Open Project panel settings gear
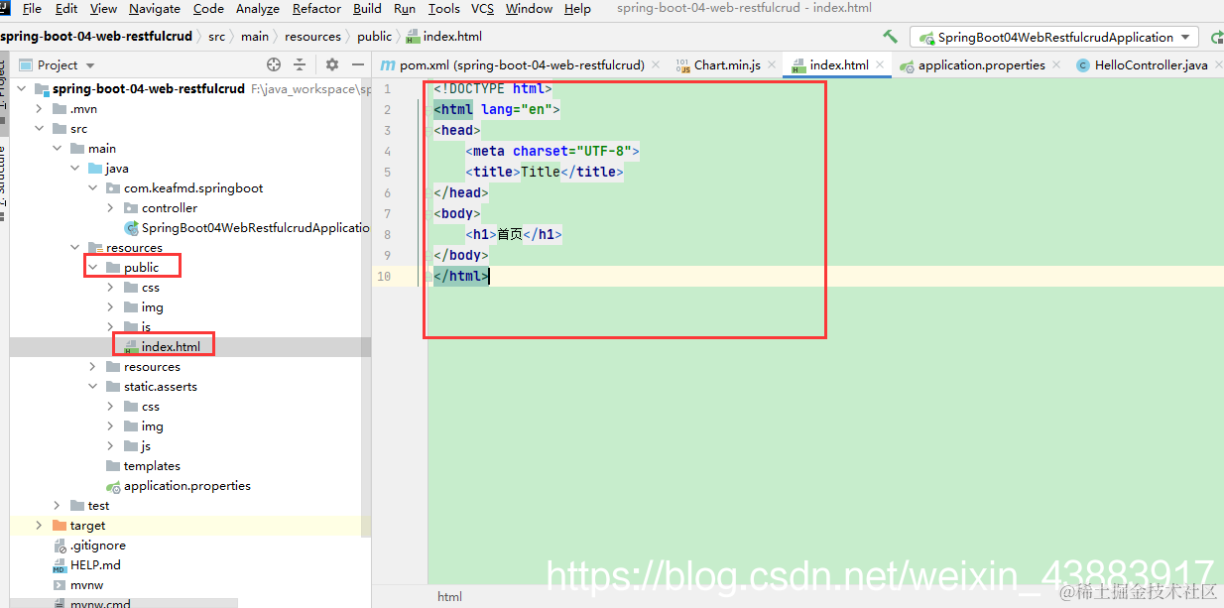Viewport: 1224px width, 608px height. click(332, 64)
